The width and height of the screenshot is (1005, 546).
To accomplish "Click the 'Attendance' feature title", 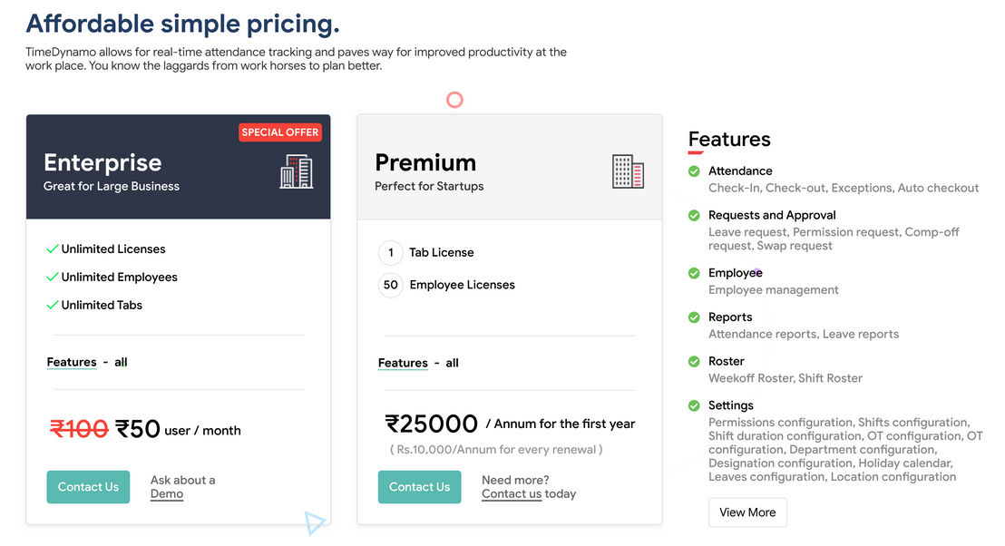I will point(740,171).
